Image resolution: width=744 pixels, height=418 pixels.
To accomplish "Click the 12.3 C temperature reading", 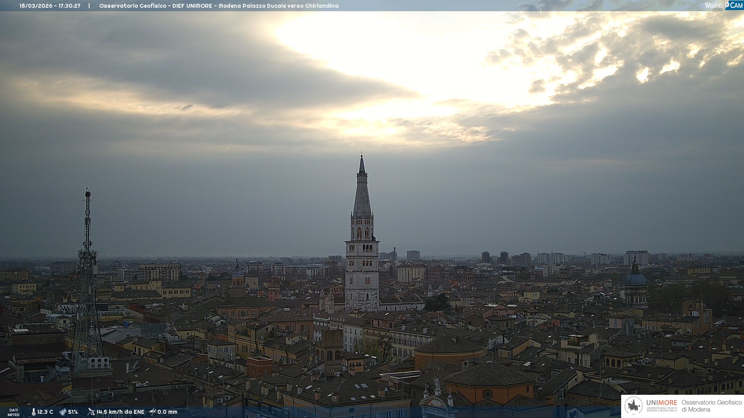I will coord(45,412).
